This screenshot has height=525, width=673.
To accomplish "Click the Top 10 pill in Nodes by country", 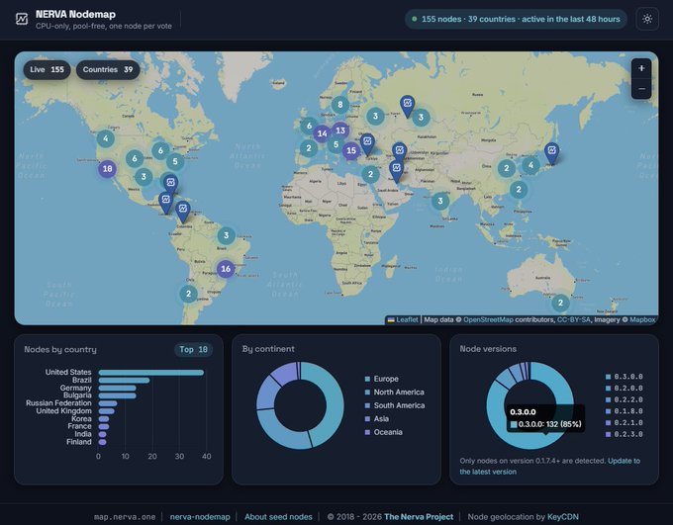I will click(x=193, y=350).
